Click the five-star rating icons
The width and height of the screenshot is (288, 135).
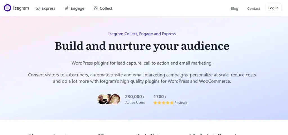tap(163, 103)
